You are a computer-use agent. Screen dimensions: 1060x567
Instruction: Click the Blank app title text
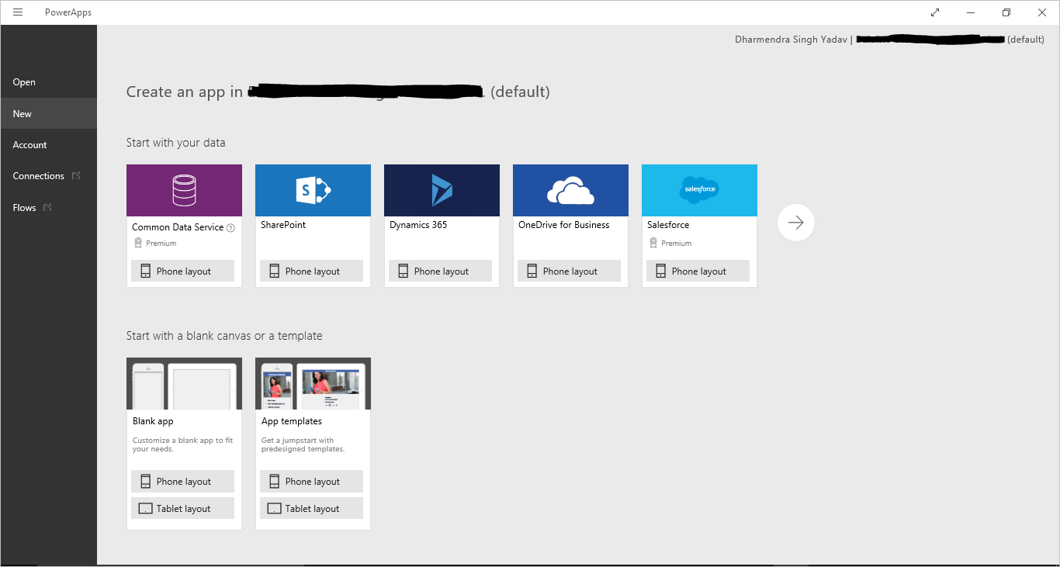[153, 421]
